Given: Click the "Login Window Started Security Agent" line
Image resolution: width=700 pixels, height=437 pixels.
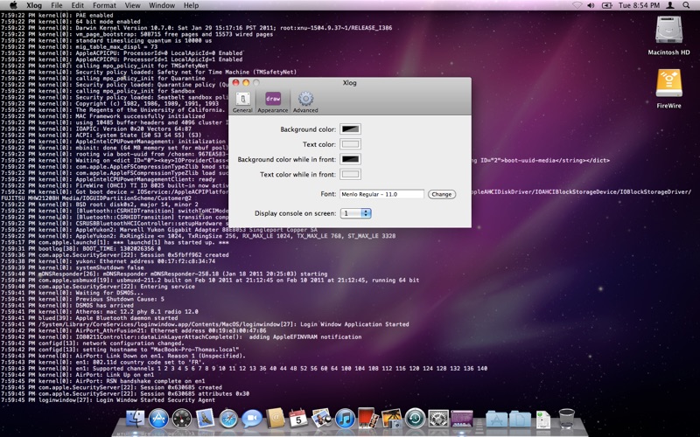Looking at the screenshot, I should (108, 400).
